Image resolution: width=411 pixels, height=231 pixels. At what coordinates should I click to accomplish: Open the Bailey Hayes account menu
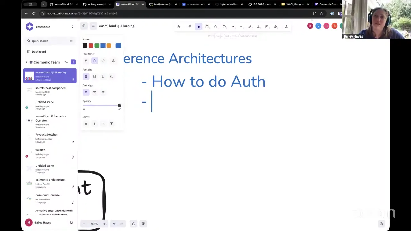(38, 223)
